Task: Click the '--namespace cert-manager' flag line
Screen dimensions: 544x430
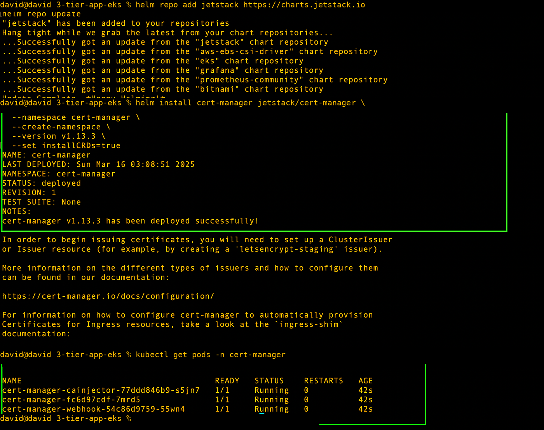Action: 76,118
